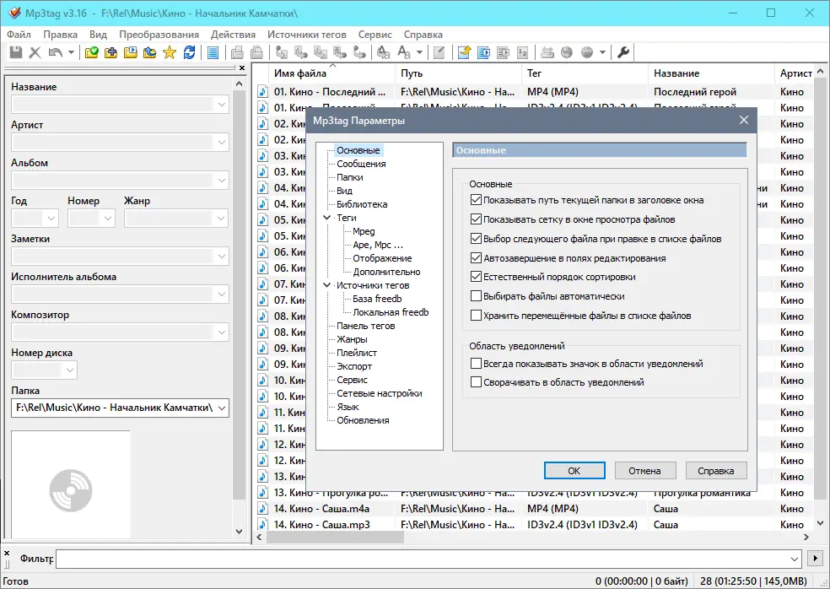830x589 pixels.
Task: Close the Mp3tag Параметры dialog
Action: click(x=744, y=120)
